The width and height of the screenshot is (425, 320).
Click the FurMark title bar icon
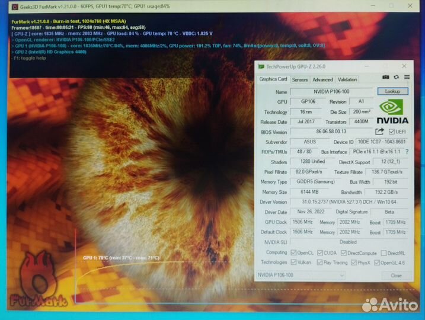click(x=15, y=7)
